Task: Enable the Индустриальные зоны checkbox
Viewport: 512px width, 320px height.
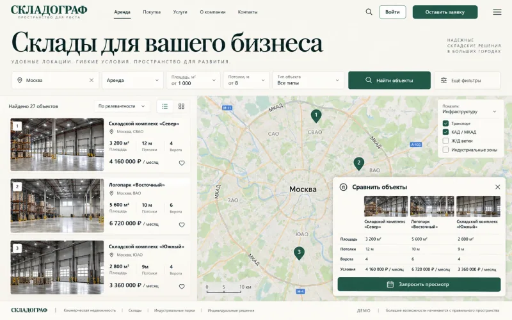Action: pyautogui.click(x=445, y=150)
